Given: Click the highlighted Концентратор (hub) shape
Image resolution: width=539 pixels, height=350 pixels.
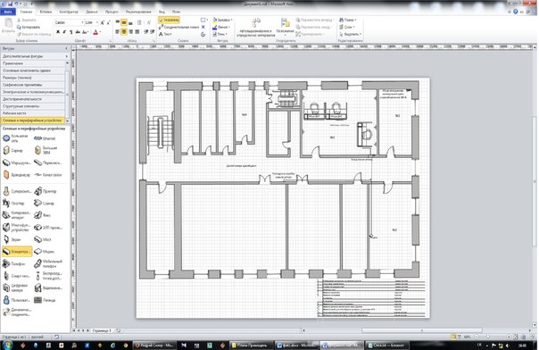Looking at the screenshot, I should point(17,252).
